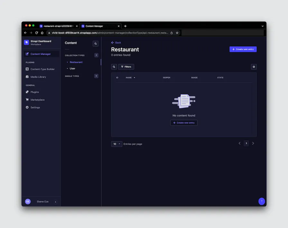Switch to the restaurant-strapi browser tab
The height and width of the screenshot is (228, 288).
pos(57,26)
